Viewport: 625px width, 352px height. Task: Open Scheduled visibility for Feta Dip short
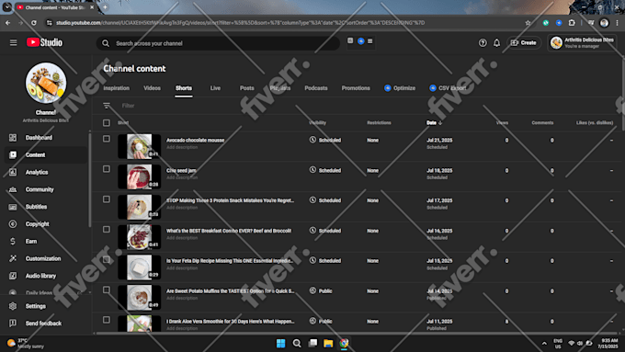pyautogui.click(x=325, y=261)
